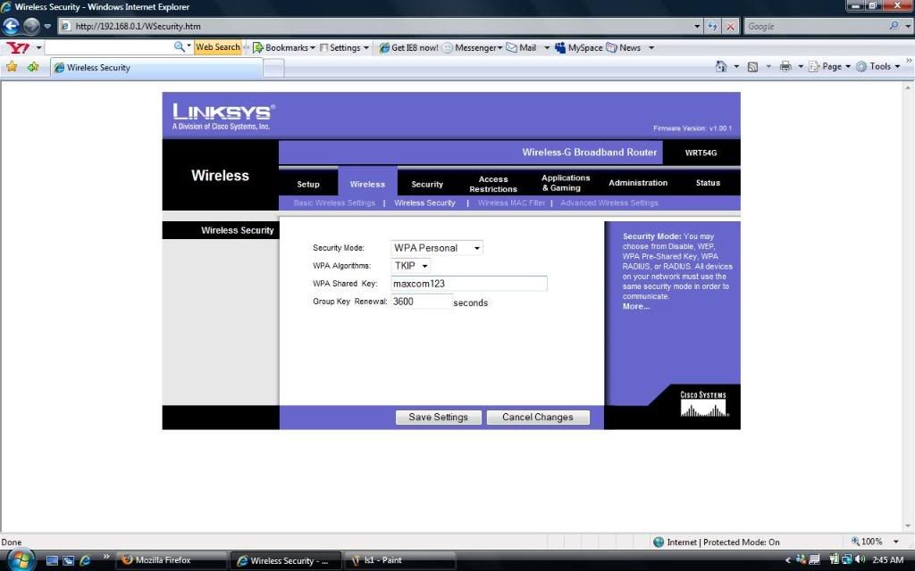Select the Wireless main tab
Screen dimensions: 915x571
(367, 184)
